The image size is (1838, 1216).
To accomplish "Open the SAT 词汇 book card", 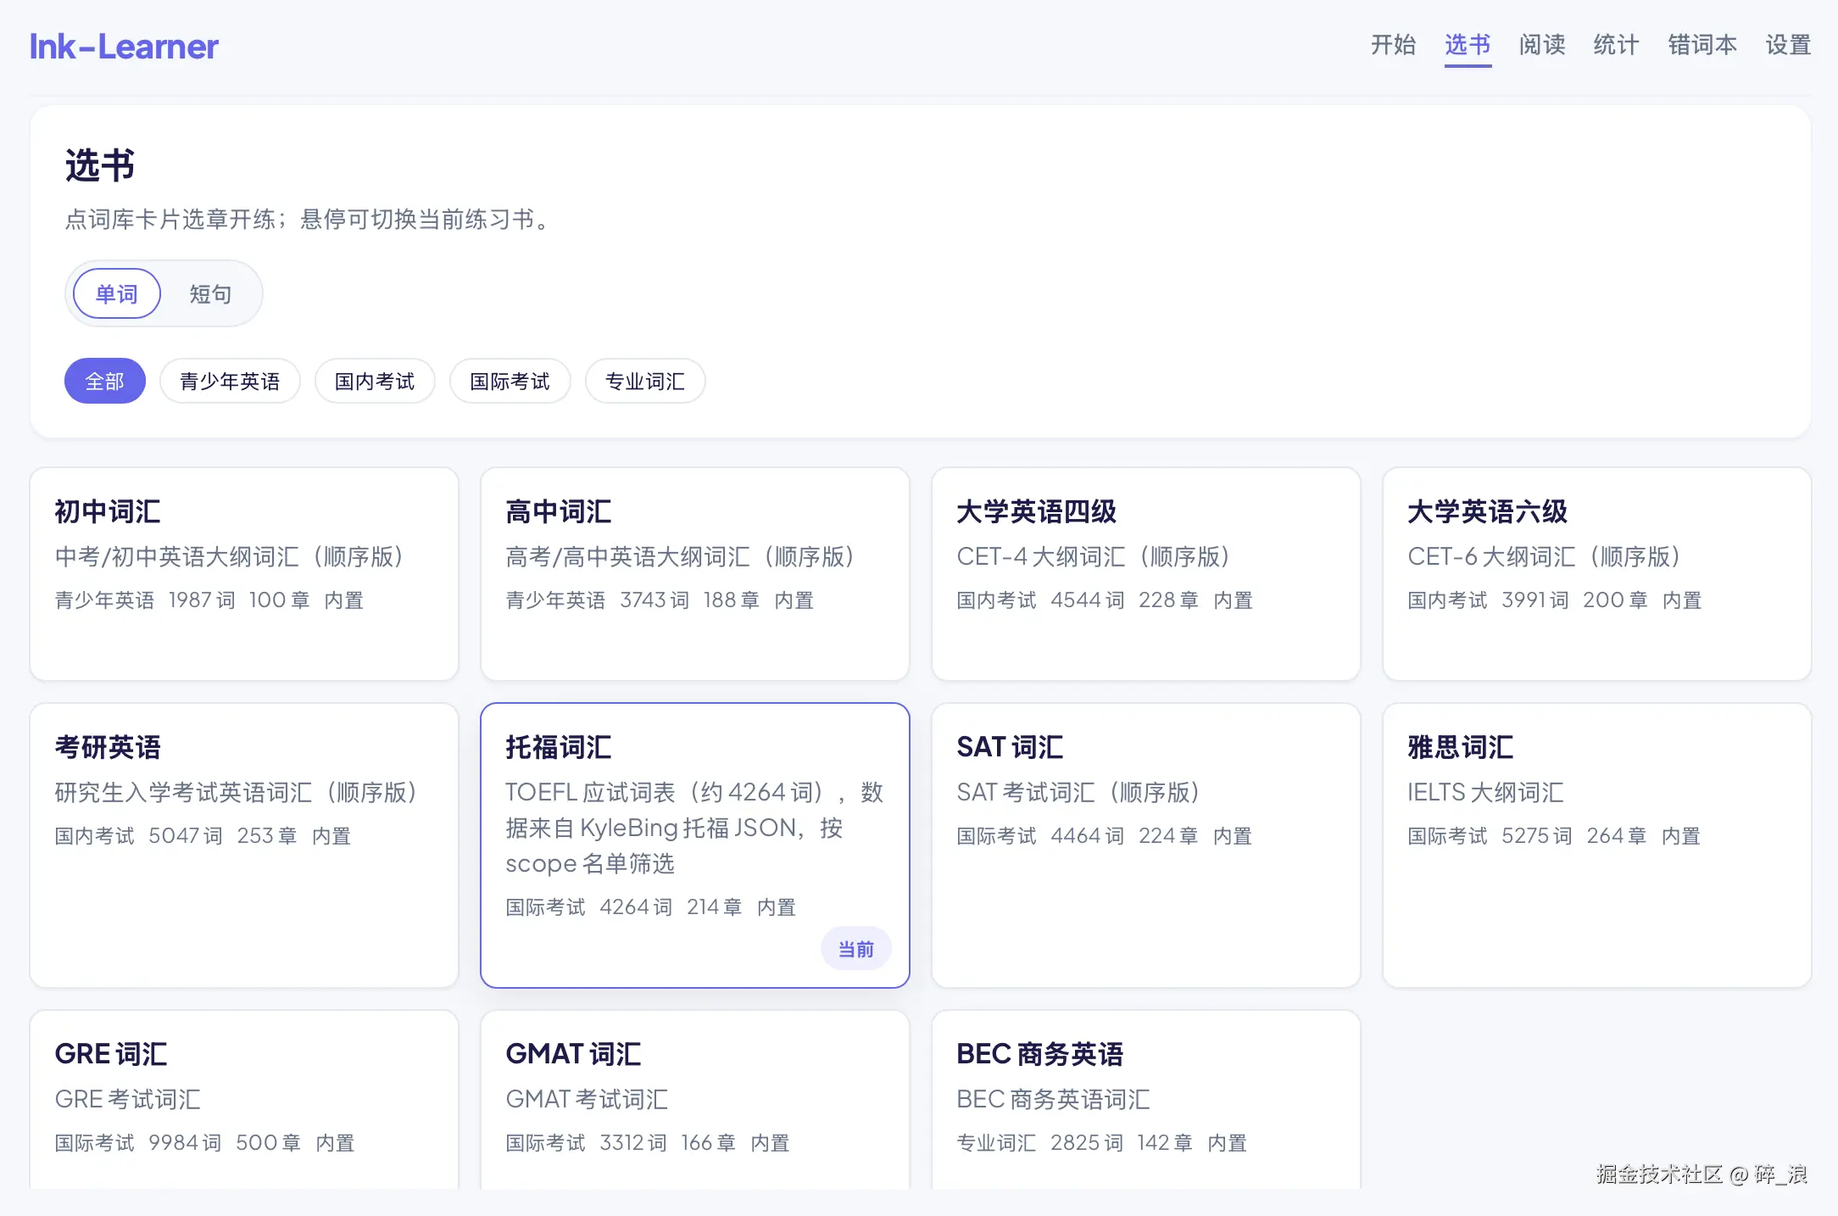I will pyautogui.click(x=1146, y=845).
